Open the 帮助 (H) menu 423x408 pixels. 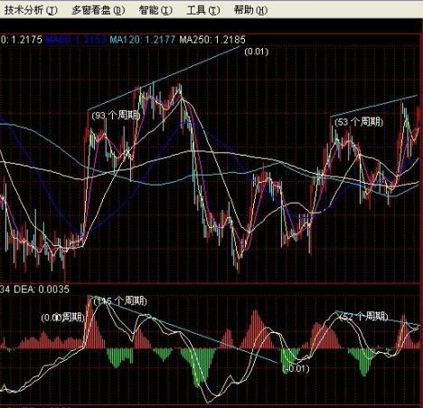(250, 10)
